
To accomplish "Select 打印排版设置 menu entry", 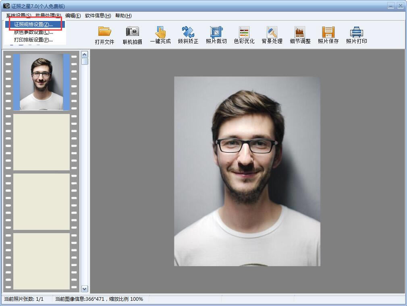I will pos(33,40).
